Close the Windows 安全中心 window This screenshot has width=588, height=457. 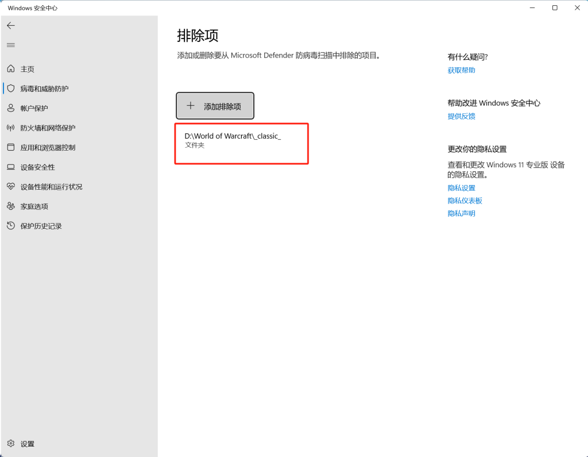point(577,8)
